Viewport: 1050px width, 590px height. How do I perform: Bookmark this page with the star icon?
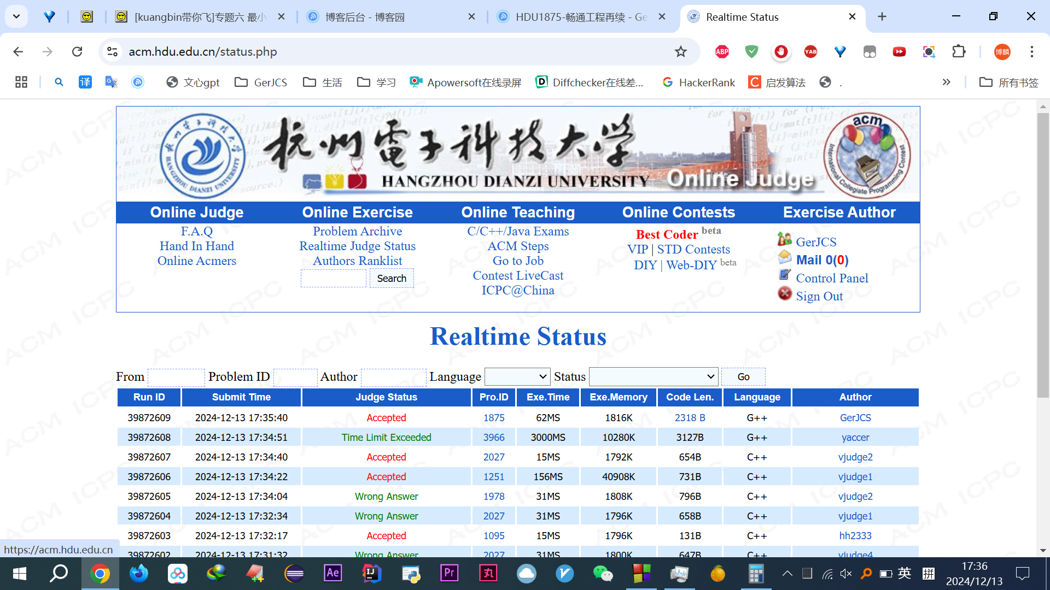(x=680, y=51)
